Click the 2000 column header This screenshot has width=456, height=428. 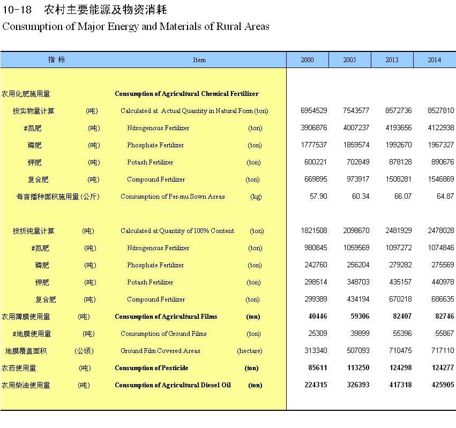point(307,60)
